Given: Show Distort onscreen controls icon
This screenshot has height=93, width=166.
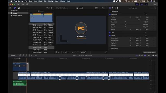Looking at the screenshot, I should tap(146, 36).
